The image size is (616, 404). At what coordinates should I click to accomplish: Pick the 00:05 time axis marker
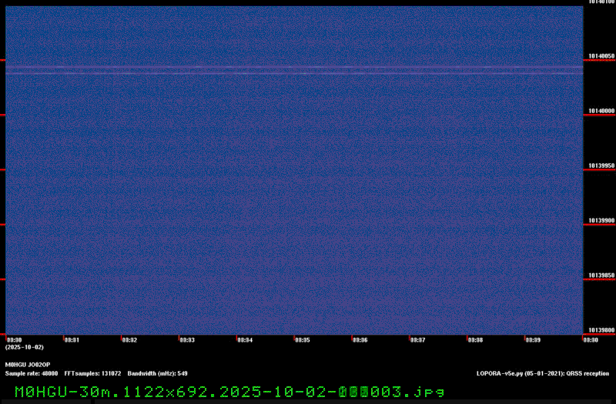(x=303, y=339)
